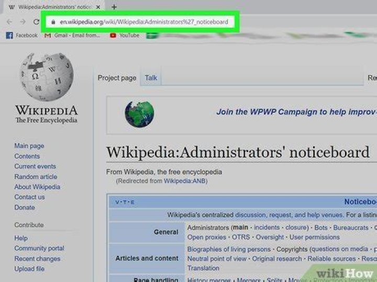This screenshot has height=282, width=377.
Task: Click the padlock site info icon
Action: point(53,22)
